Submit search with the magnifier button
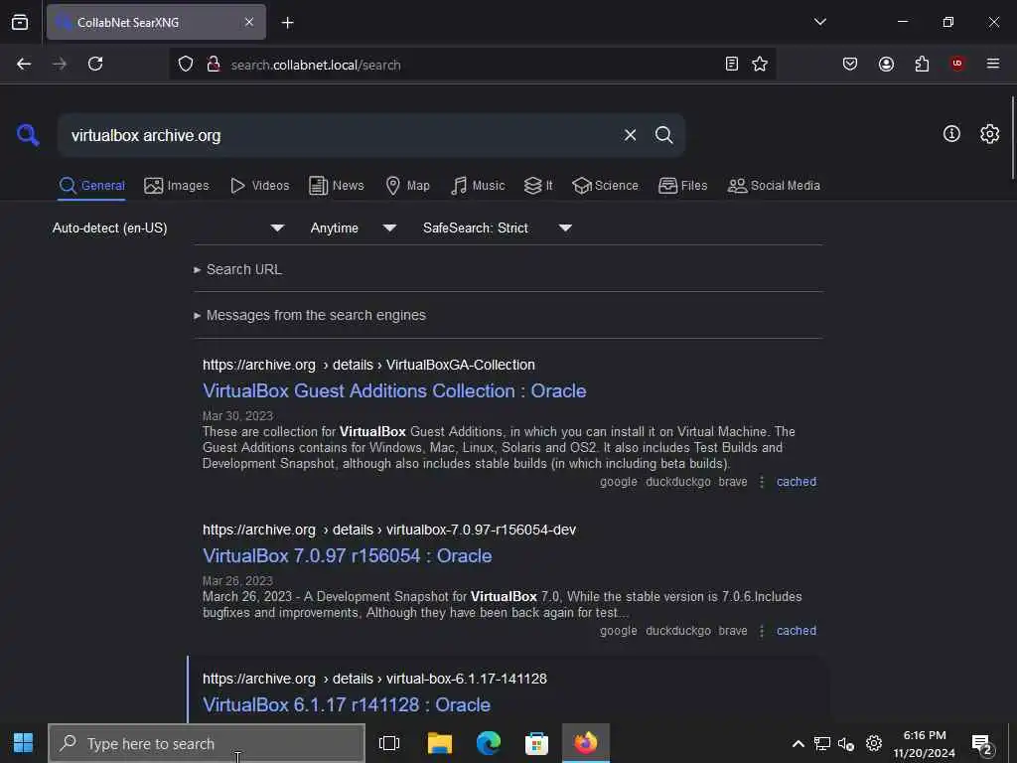The width and height of the screenshot is (1017, 763). click(663, 135)
